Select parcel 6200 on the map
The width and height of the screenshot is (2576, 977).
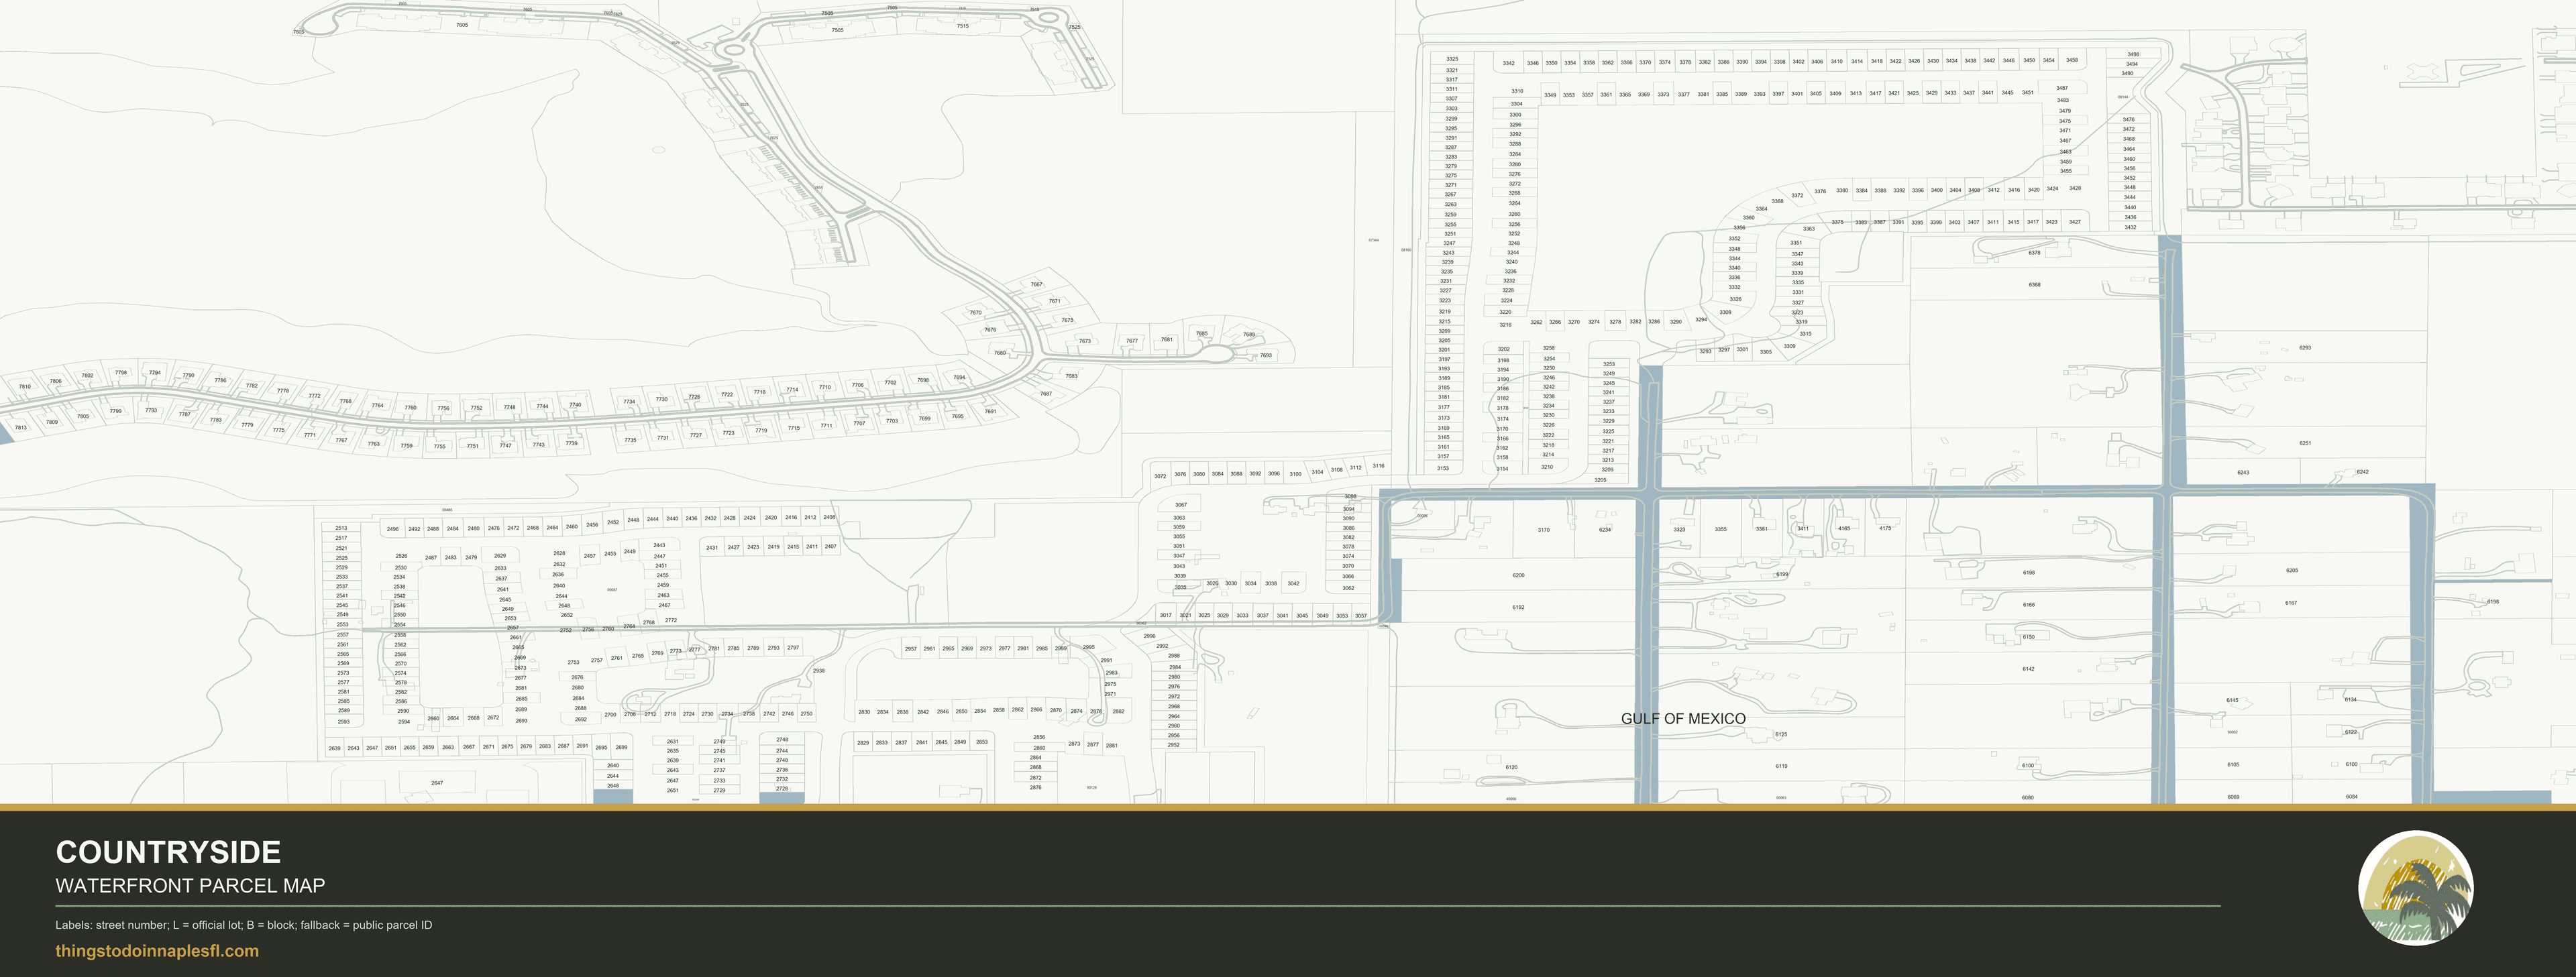pos(1518,576)
